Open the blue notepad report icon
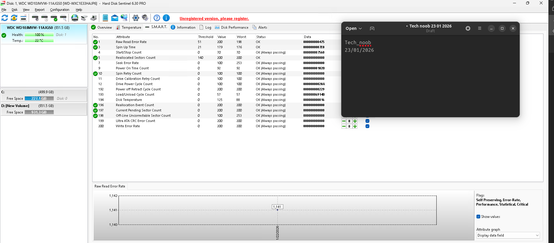Image resolution: width=554 pixels, height=243 pixels. 105,18
